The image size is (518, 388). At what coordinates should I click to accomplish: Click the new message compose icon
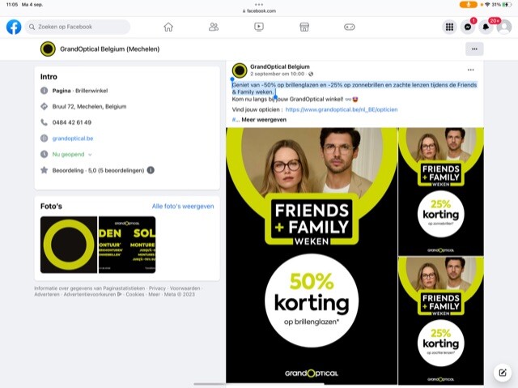click(x=503, y=373)
